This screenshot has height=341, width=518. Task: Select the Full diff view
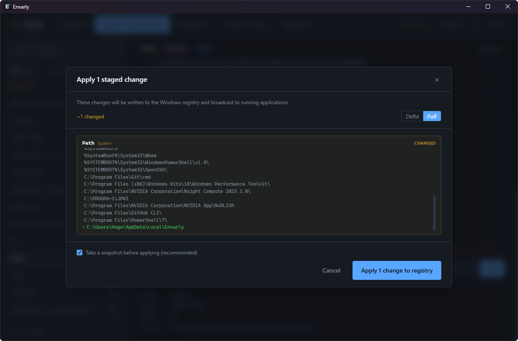point(432,116)
